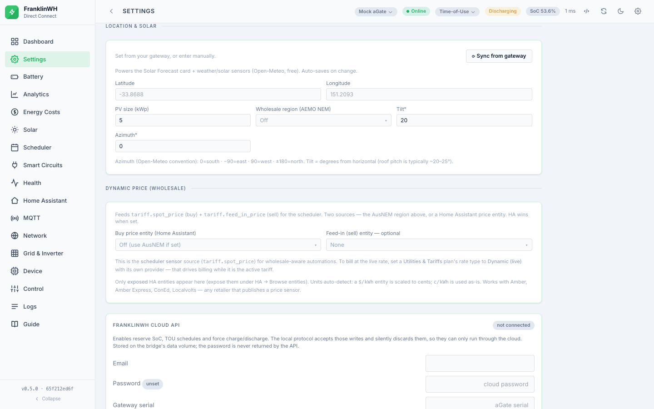Open the Dashboard grid icon in sidebar
The width and height of the screenshot is (654, 409).
(x=15, y=41)
